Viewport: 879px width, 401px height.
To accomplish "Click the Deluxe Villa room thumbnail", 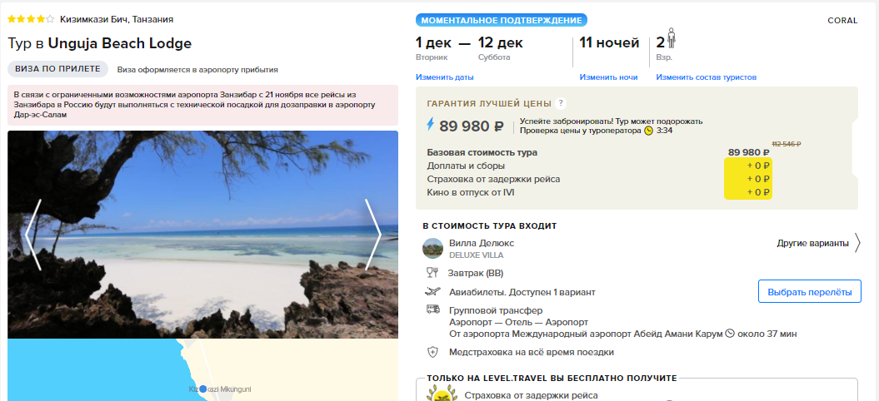I will coord(432,248).
